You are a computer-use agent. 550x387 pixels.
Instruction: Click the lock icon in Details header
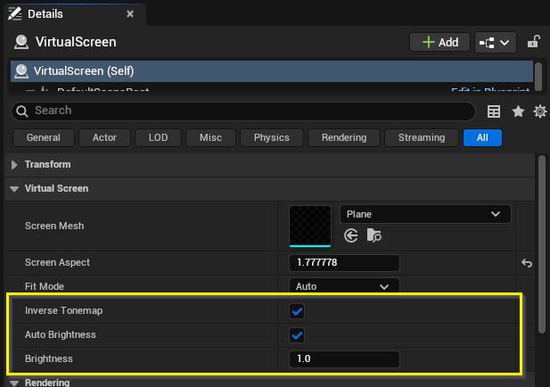(533, 42)
